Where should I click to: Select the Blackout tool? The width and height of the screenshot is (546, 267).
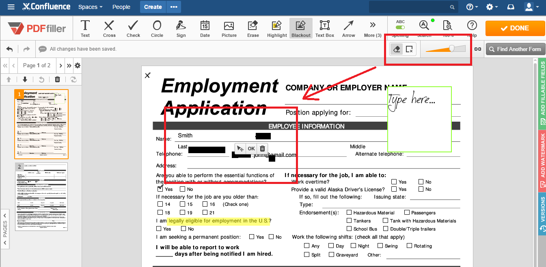click(x=301, y=28)
